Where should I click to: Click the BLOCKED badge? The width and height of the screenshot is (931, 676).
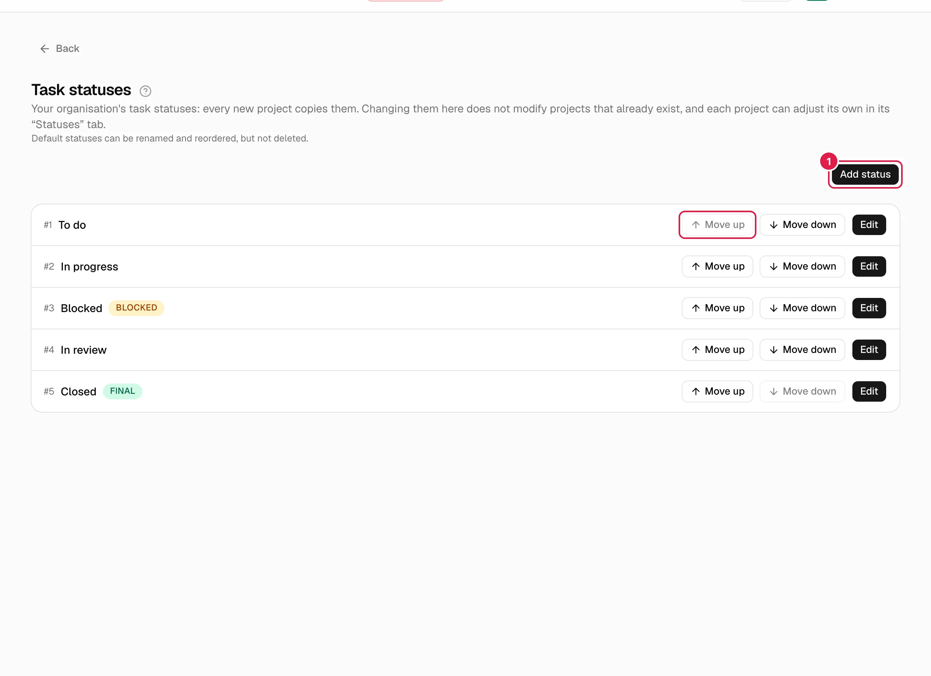coord(136,308)
